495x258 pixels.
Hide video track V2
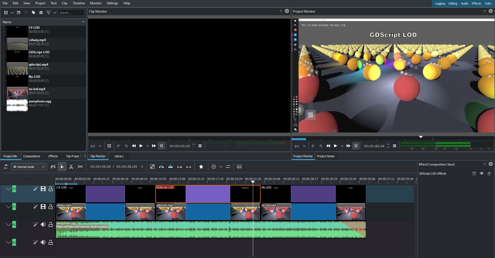click(43, 189)
